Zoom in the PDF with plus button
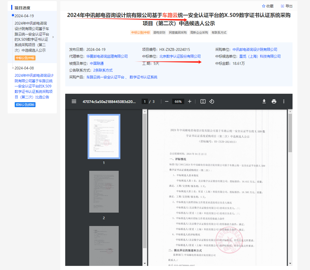This screenshot has height=270, width=310. coord(190,102)
